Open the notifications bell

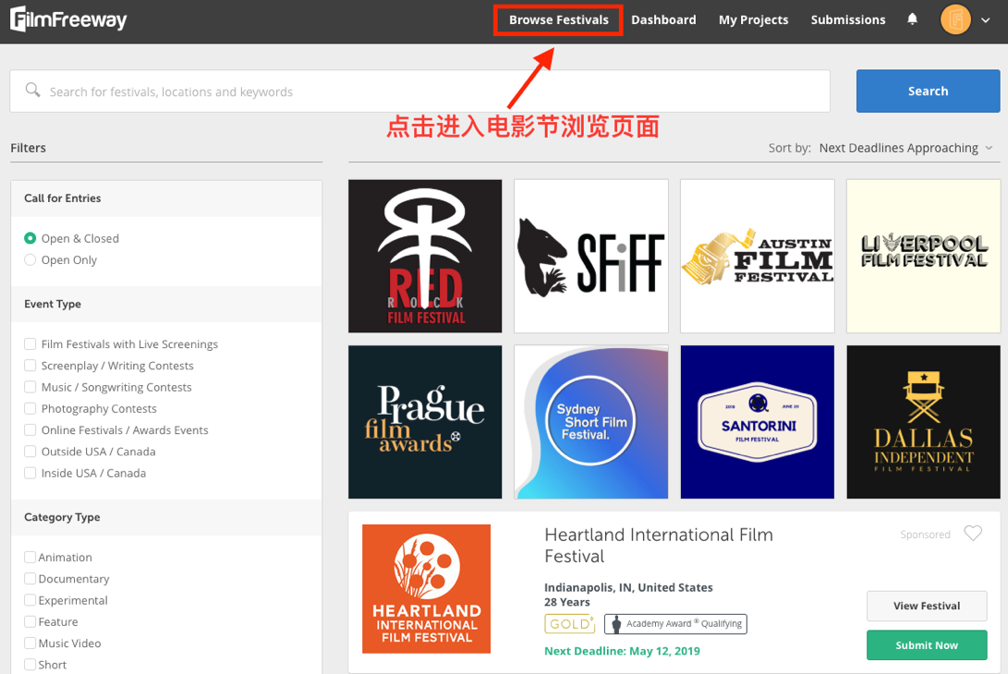point(912,19)
